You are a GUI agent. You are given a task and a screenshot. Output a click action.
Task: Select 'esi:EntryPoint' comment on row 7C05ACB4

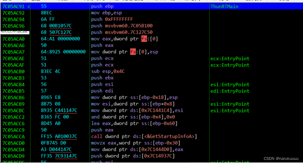pyautogui.click(x=230, y=85)
